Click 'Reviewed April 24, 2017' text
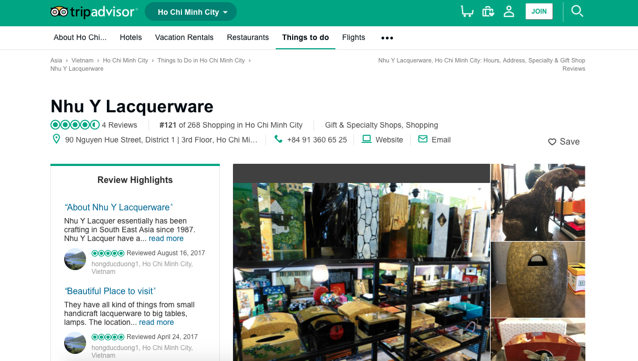 [x=162, y=336]
